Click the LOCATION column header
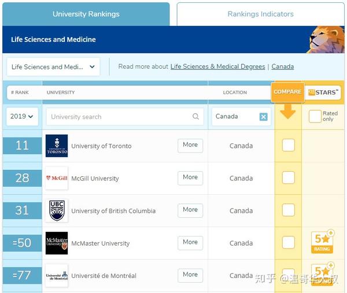This screenshot has width=347, height=293. [235, 92]
